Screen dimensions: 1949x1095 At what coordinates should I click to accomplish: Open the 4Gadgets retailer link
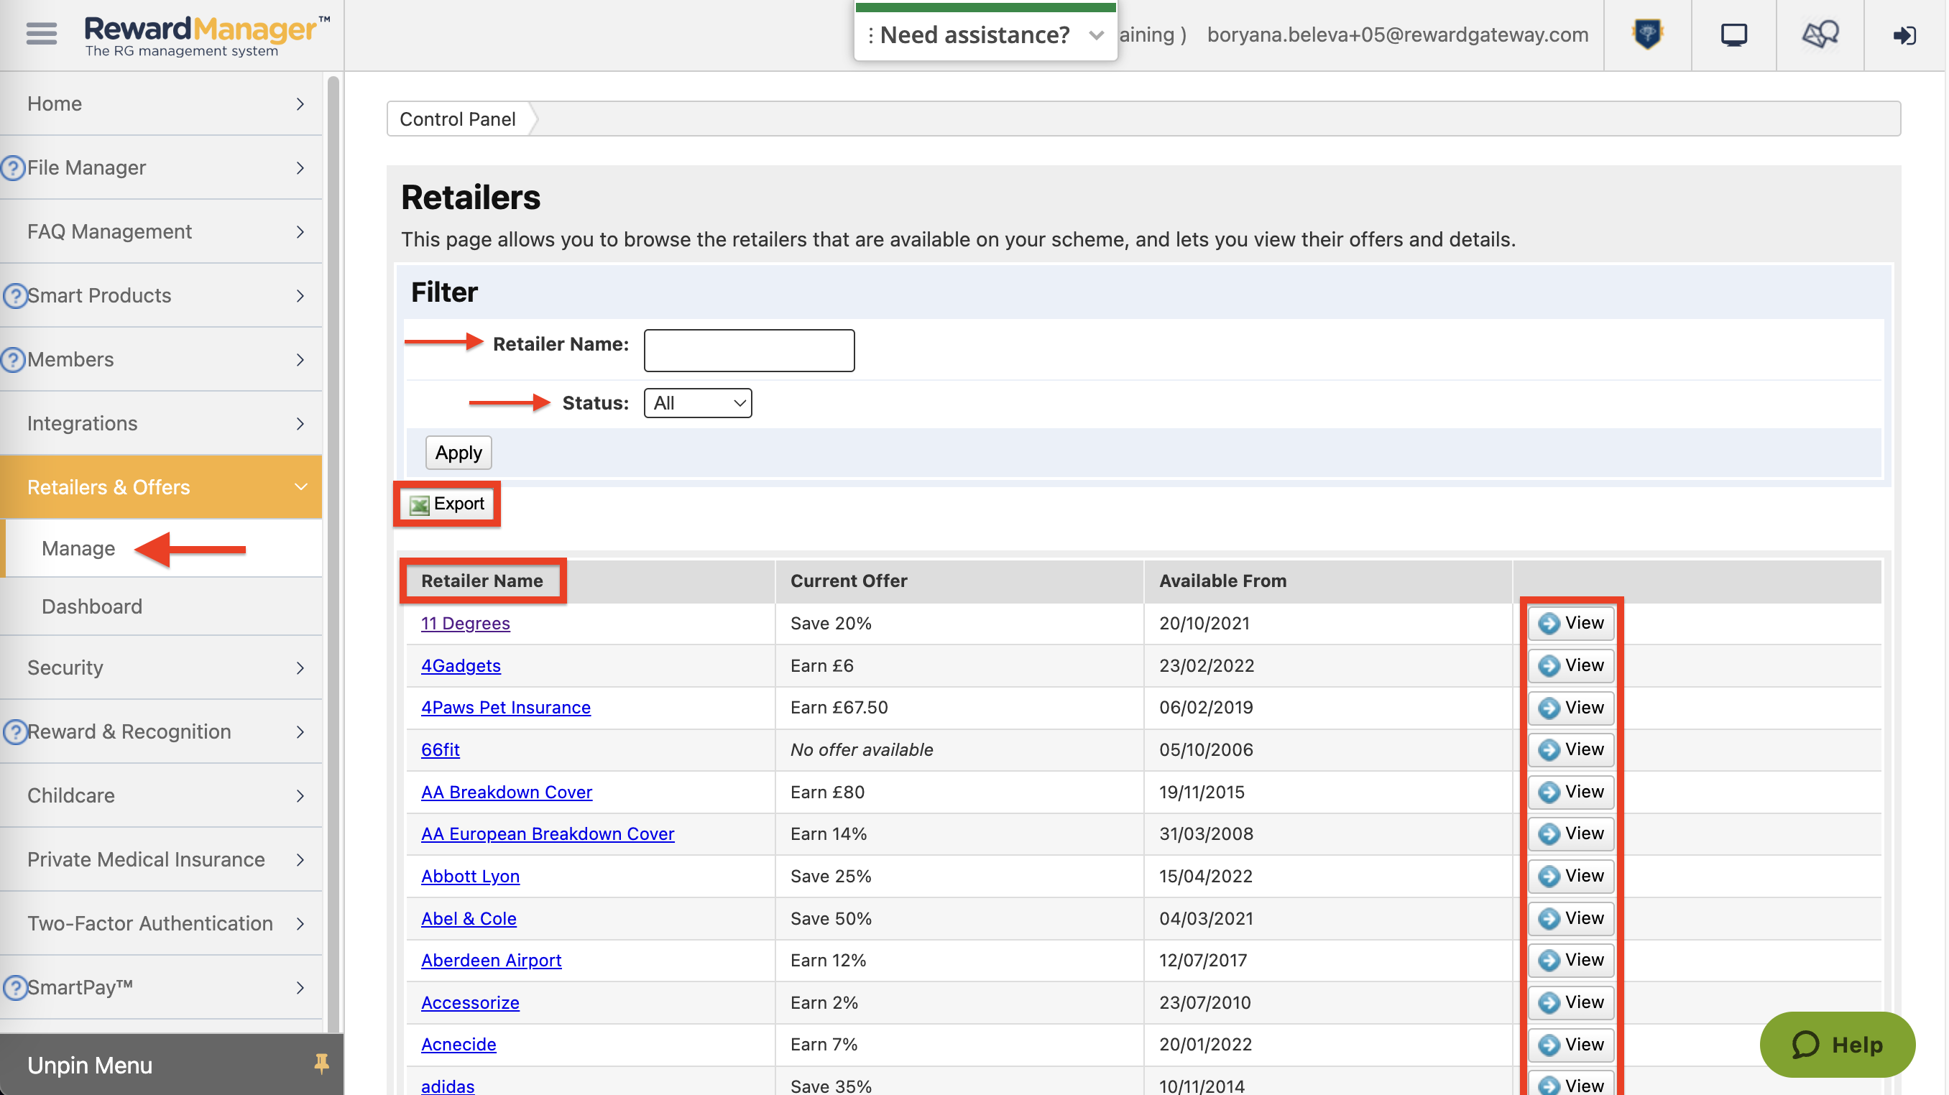(x=461, y=665)
